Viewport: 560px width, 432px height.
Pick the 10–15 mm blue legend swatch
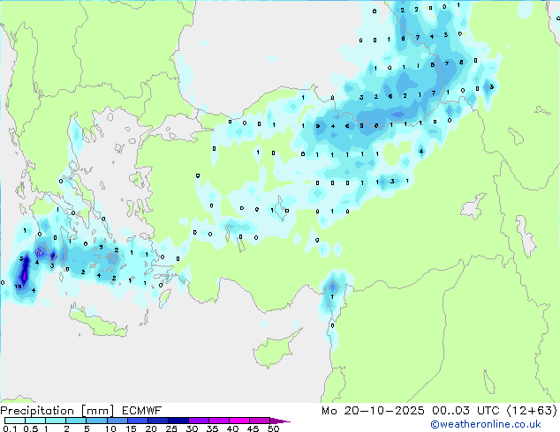(117, 421)
